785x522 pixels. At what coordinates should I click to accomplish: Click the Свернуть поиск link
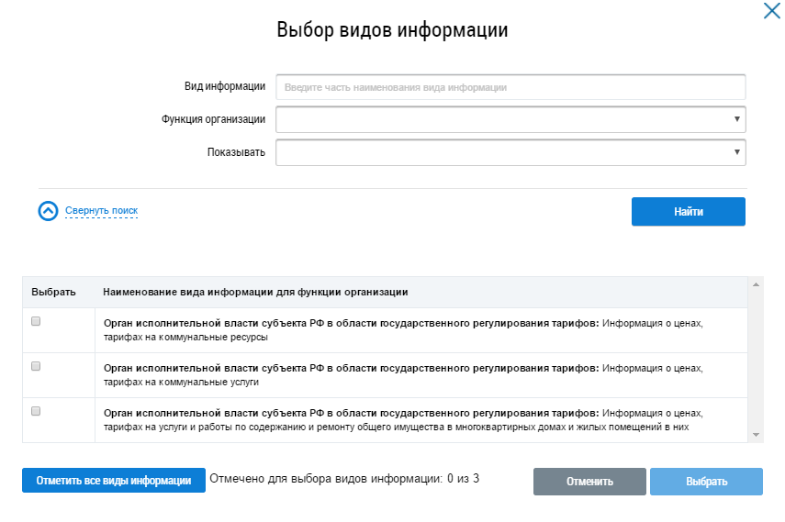click(x=101, y=211)
